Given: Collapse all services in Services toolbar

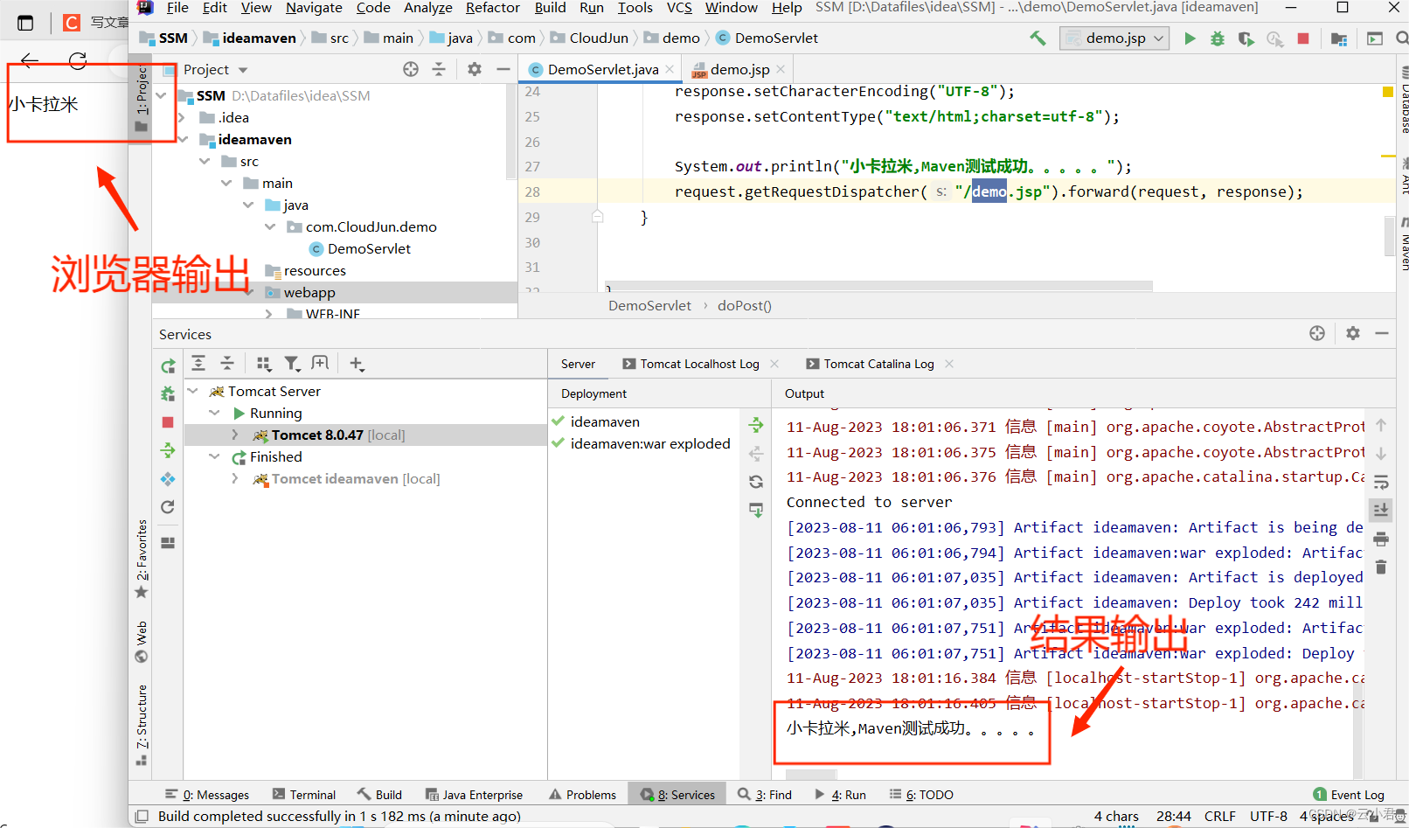Looking at the screenshot, I should point(227,363).
